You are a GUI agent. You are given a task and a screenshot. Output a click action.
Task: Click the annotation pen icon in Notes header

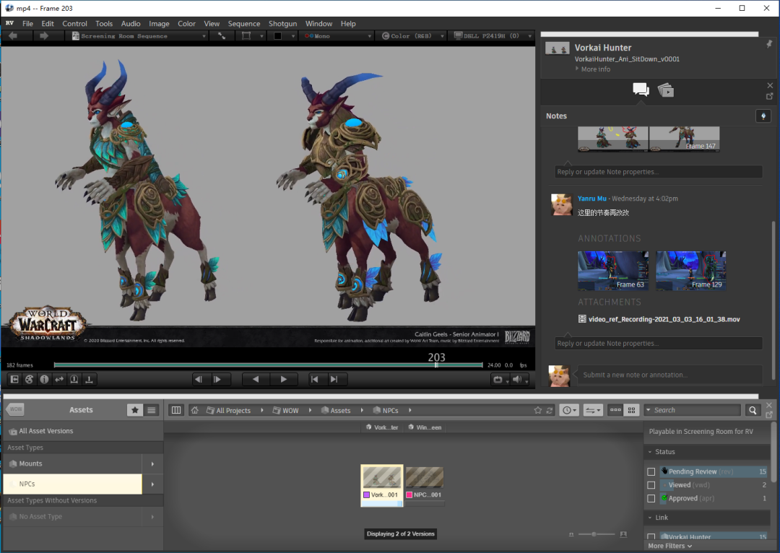pos(763,116)
